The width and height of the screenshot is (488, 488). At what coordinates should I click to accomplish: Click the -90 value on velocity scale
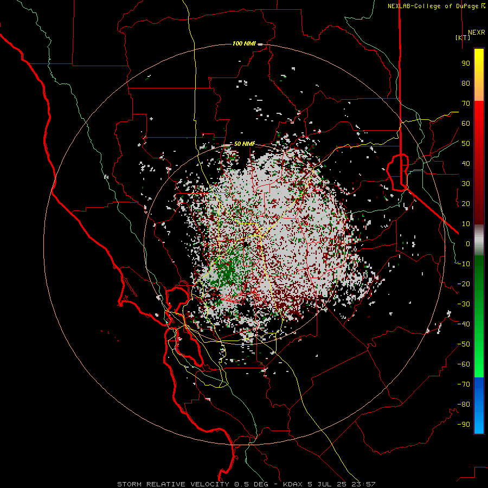[464, 425]
